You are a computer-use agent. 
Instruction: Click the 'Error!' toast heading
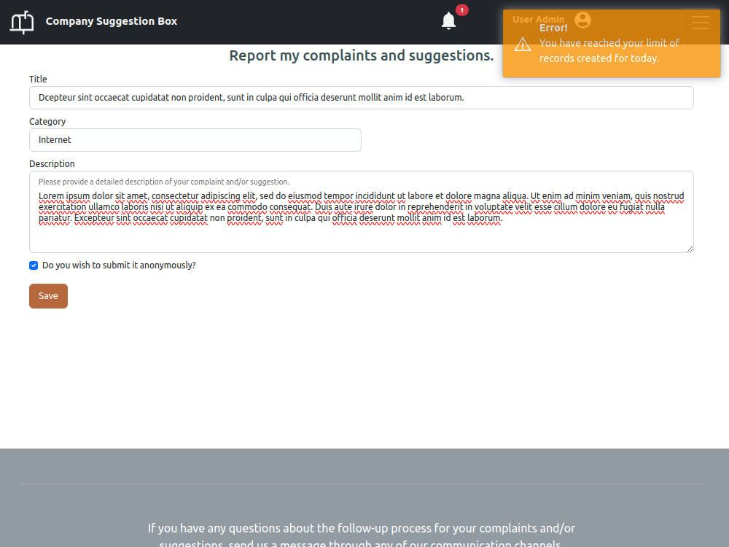[x=553, y=28]
